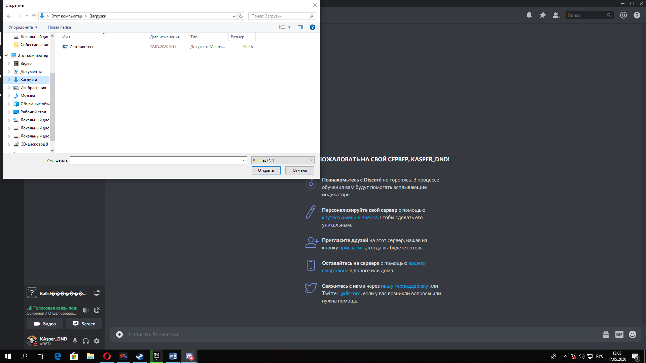Click the plus attach button in message bar
This screenshot has height=363, width=646.
[x=119, y=334]
